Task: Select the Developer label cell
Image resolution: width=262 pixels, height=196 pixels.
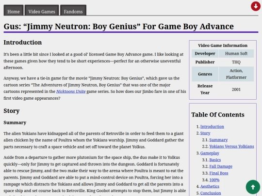Action: 205,54
